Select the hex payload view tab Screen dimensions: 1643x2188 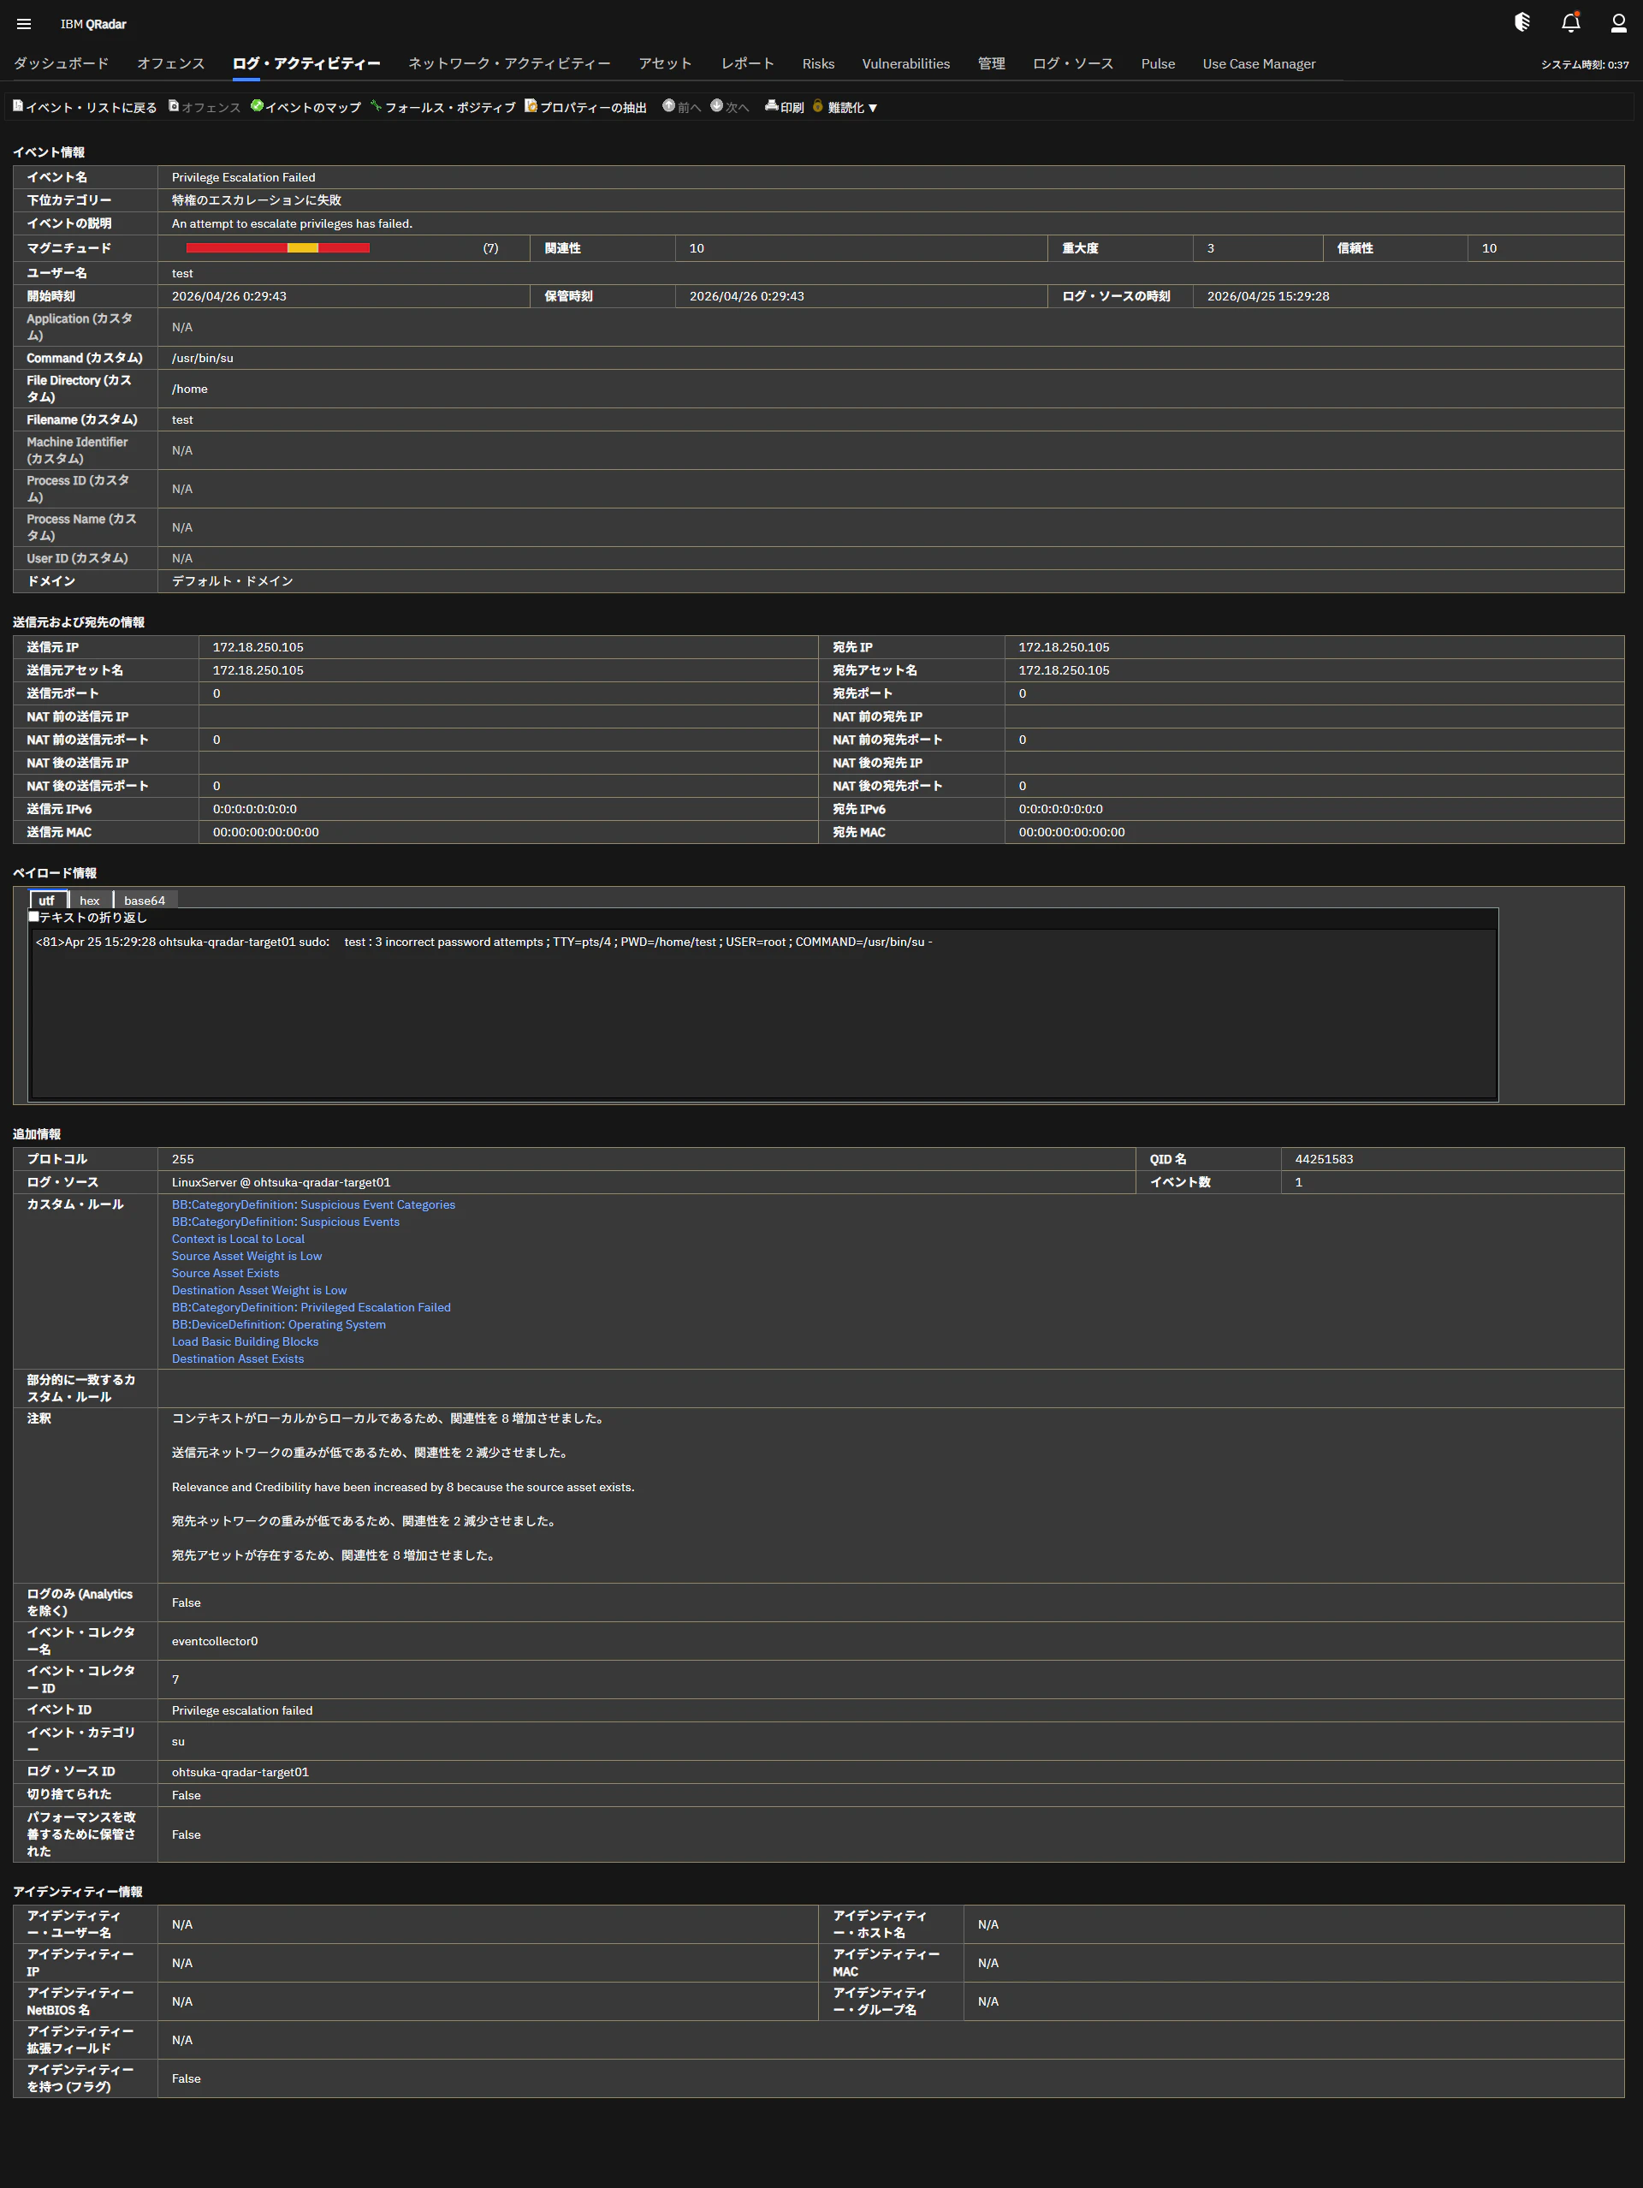[89, 901]
